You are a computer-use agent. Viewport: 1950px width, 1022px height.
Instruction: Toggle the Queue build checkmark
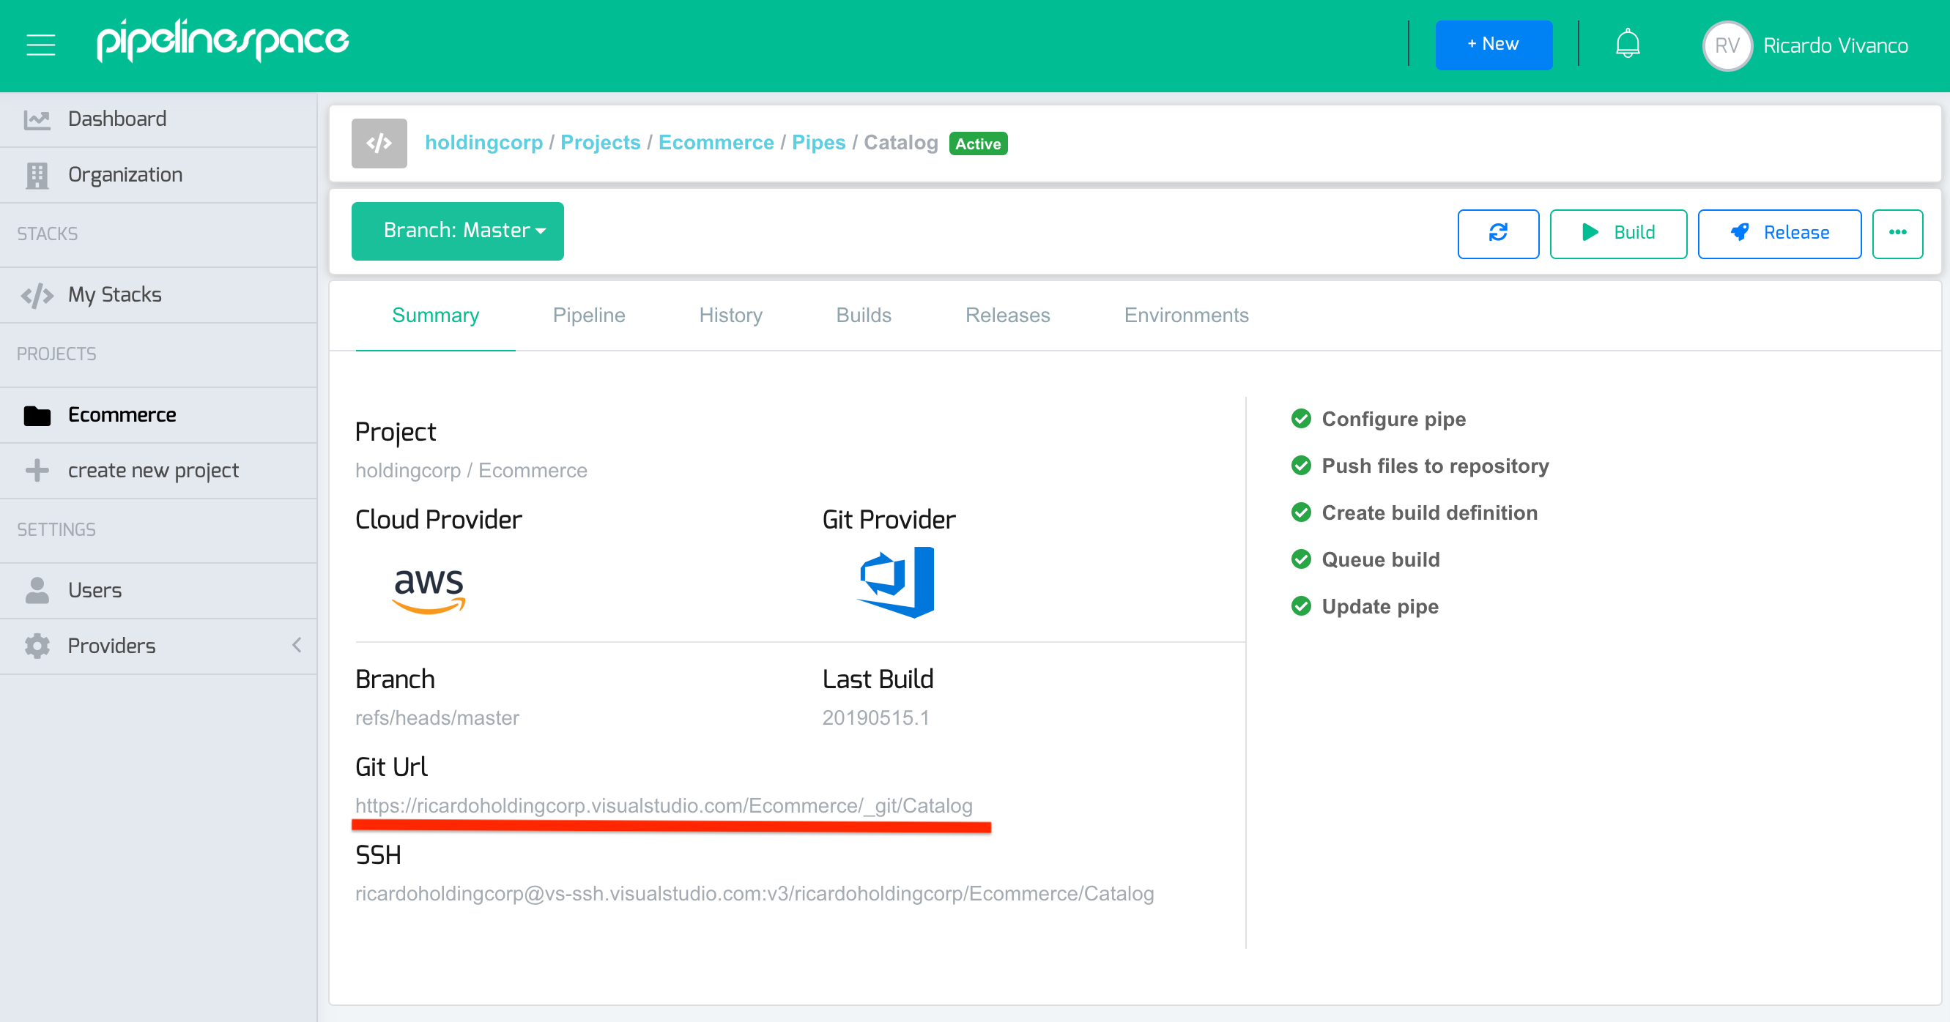(1301, 559)
